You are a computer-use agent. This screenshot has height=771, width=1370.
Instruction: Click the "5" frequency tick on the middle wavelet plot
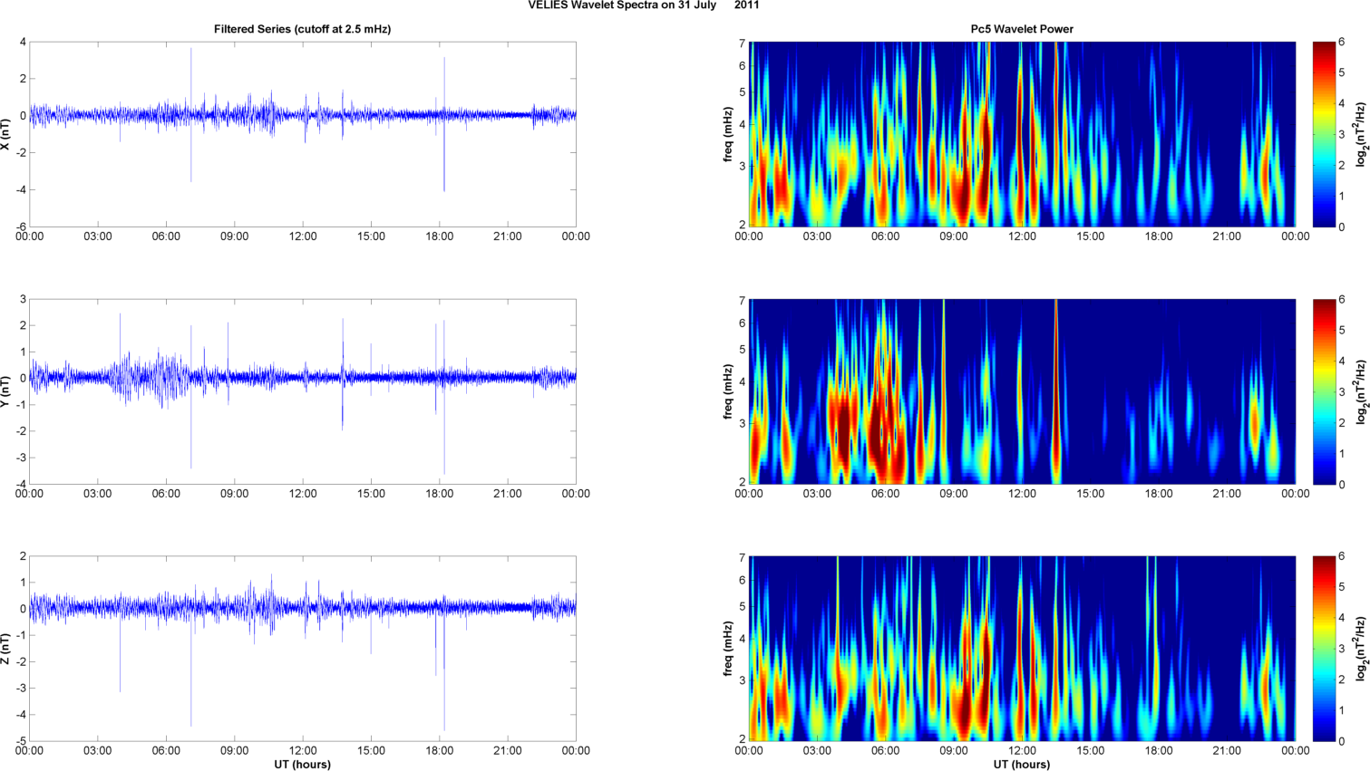pyautogui.click(x=742, y=350)
